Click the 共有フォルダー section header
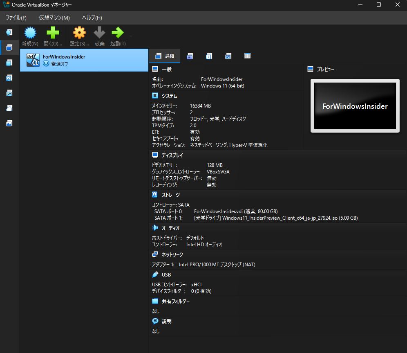This screenshot has width=407, height=353. [176, 301]
